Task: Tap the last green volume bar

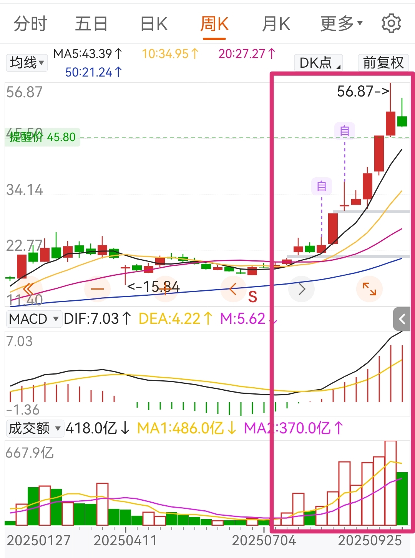Action: [x=402, y=499]
